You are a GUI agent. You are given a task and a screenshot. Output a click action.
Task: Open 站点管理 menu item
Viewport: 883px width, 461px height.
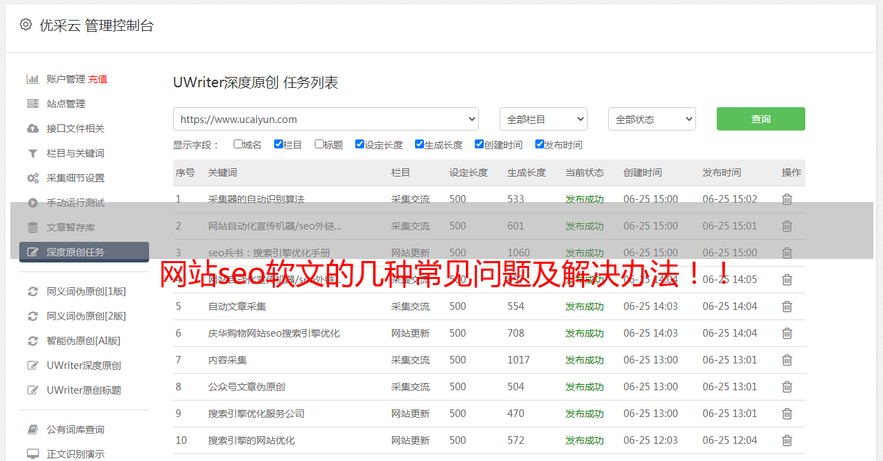(x=66, y=104)
